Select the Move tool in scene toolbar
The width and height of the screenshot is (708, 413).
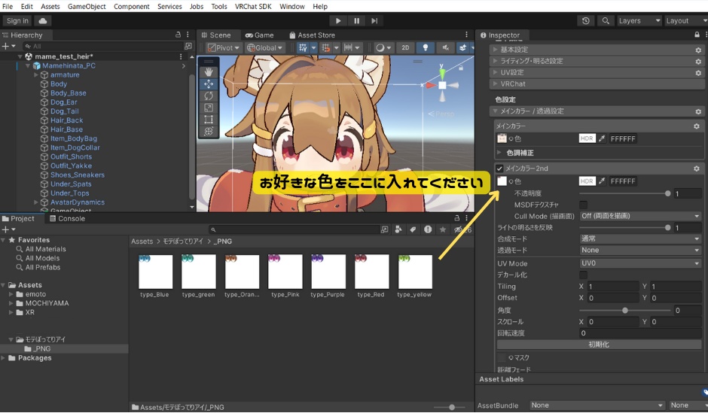(x=208, y=84)
